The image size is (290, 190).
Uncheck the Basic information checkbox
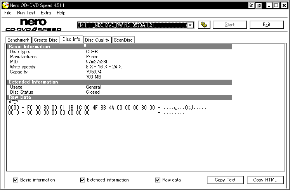tap(16, 180)
